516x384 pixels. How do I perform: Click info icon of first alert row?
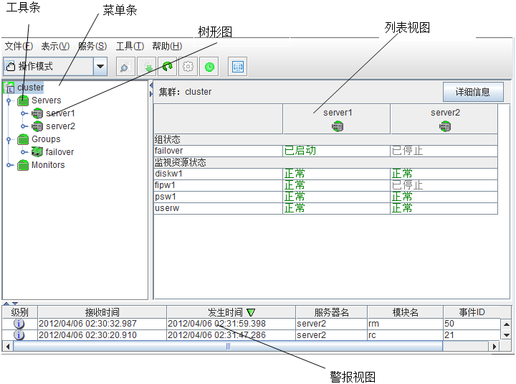click(19, 324)
